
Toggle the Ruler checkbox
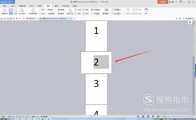pos(40,10)
